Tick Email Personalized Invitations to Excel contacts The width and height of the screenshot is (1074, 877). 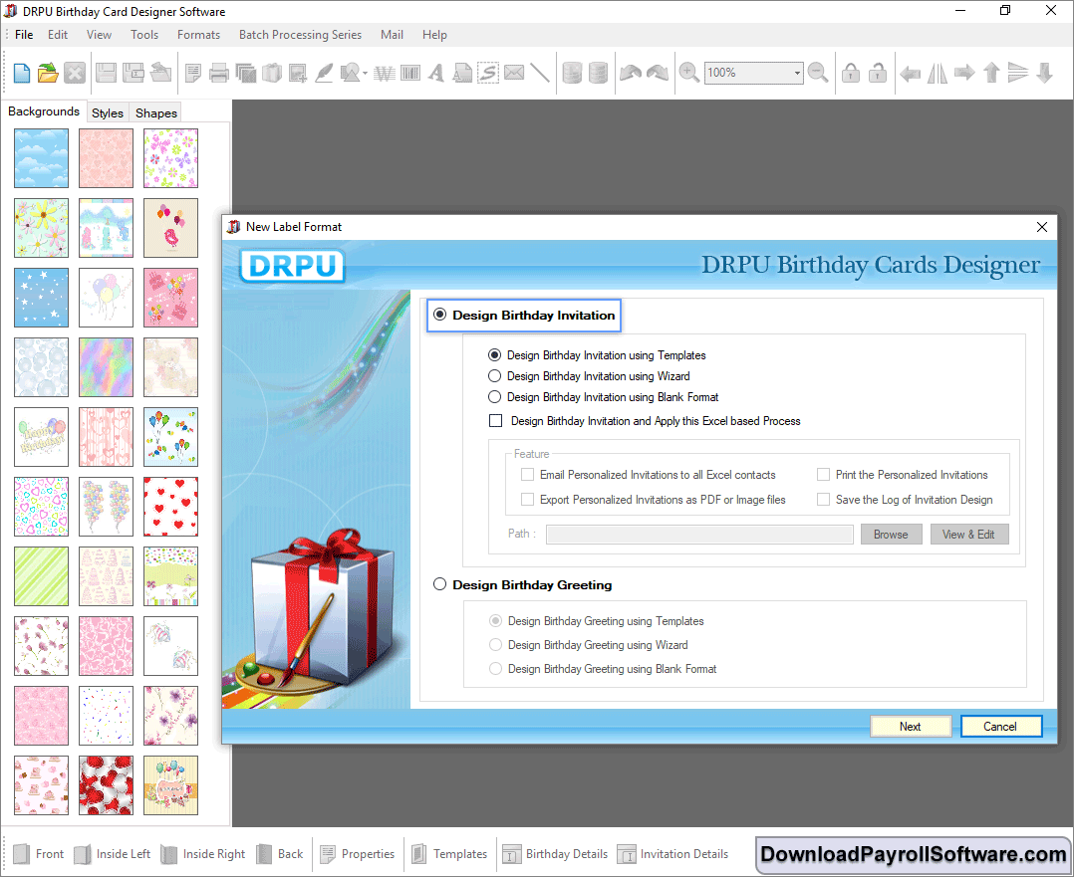click(527, 475)
